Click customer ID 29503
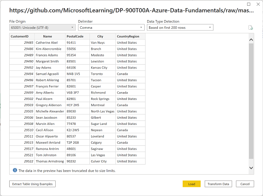The height and width of the screenshot is (196, 263). coord(22,105)
